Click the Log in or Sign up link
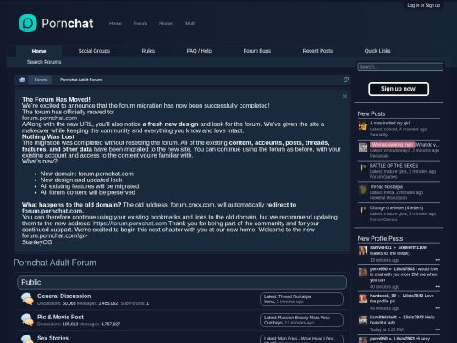This screenshot has height=343, width=457. point(423,5)
